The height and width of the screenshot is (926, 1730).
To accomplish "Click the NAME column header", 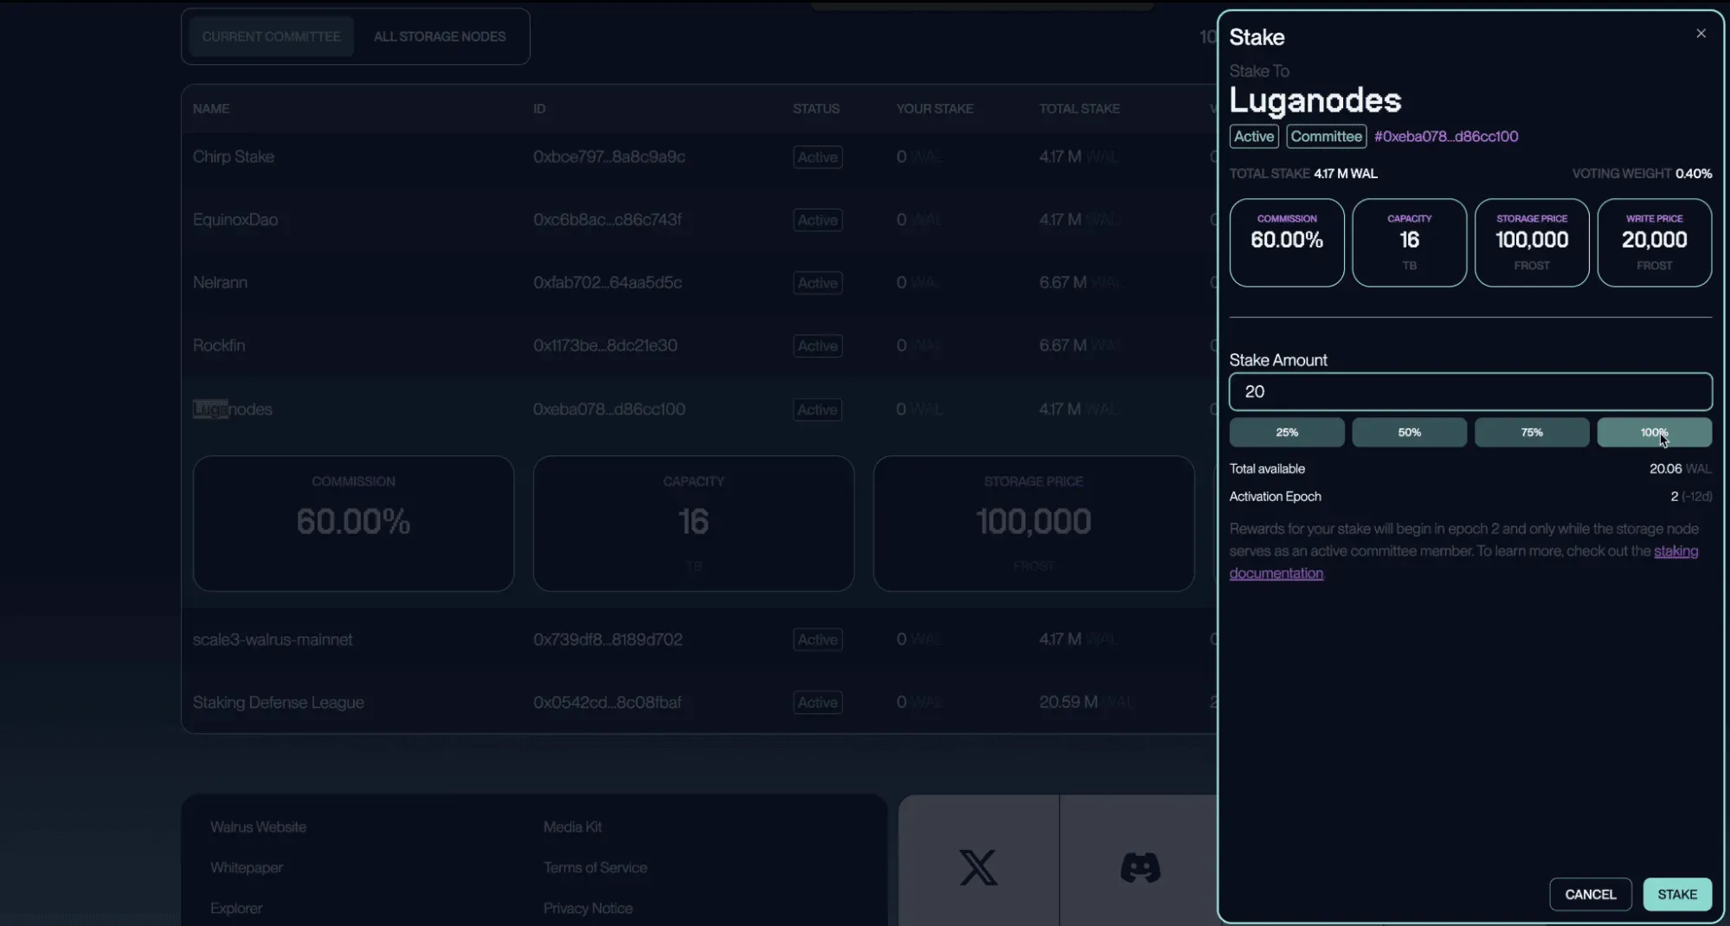I will tap(211, 109).
